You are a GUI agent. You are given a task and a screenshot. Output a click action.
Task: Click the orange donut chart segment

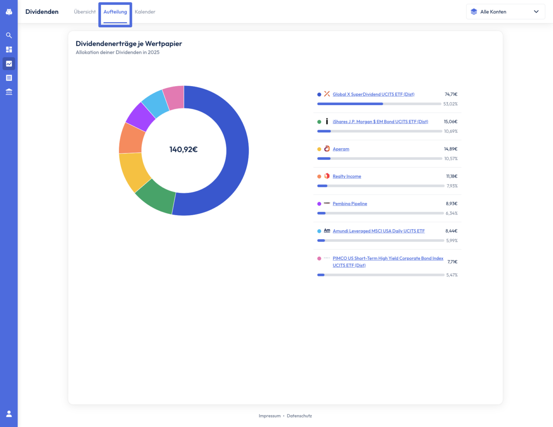pos(131,139)
